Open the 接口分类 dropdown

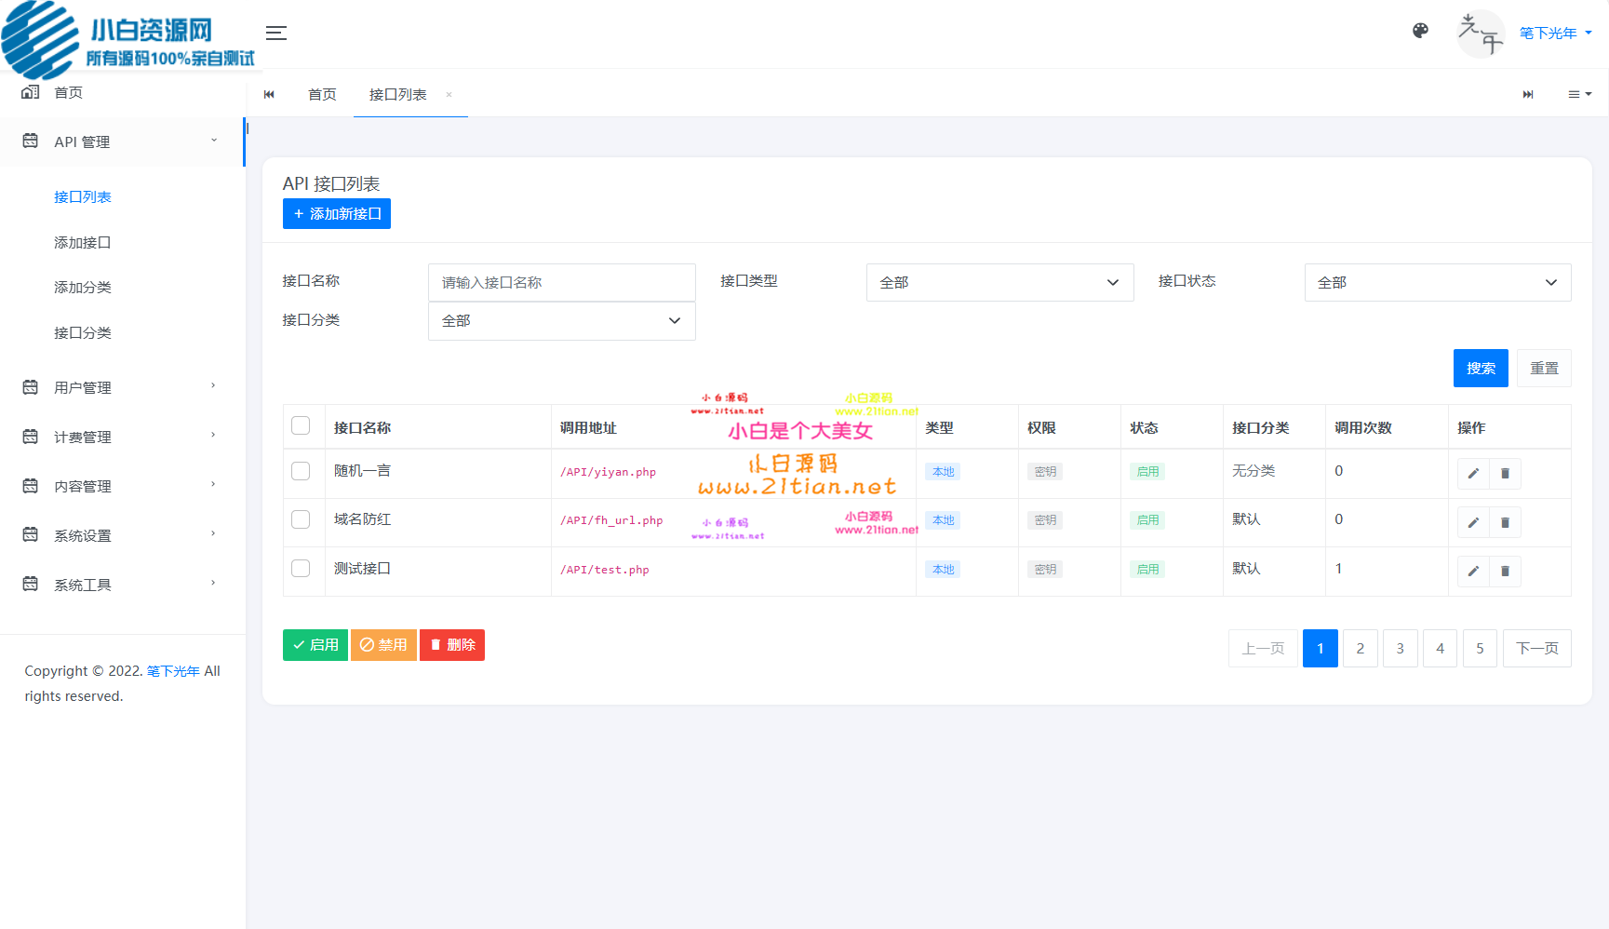561,320
